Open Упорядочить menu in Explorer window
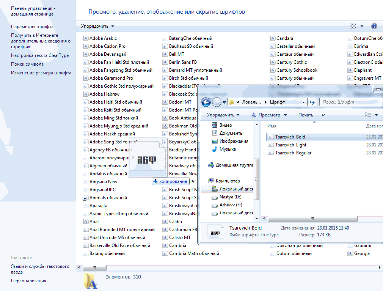Image resolution: width=383 pixels, height=291 pixels. click(x=223, y=115)
